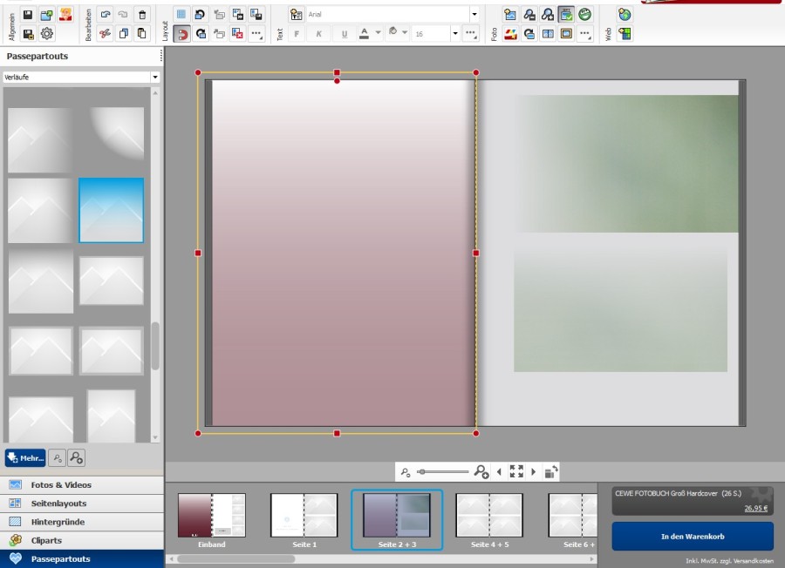The width and height of the screenshot is (785, 568).
Task: Click the zoom-in magnifier below the canvas
Action: click(481, 471)
